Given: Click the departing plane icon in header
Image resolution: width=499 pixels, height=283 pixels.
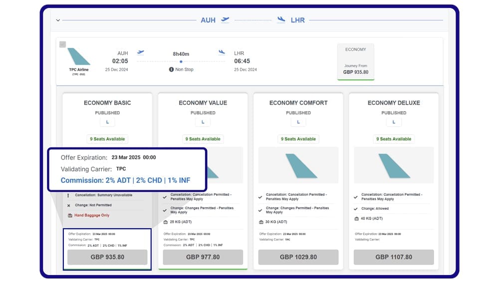Looking at the screenshot, I should pyautogui.click(x=226, y=20).
